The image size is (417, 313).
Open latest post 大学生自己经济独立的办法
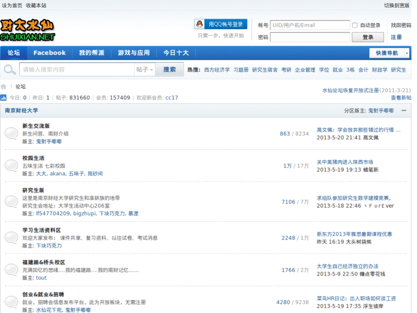347,266
